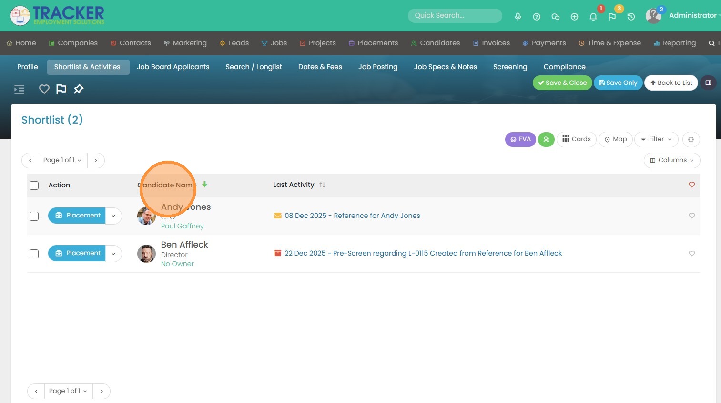Open the Screening tab
721x403 pixels.
coord(510,67)
